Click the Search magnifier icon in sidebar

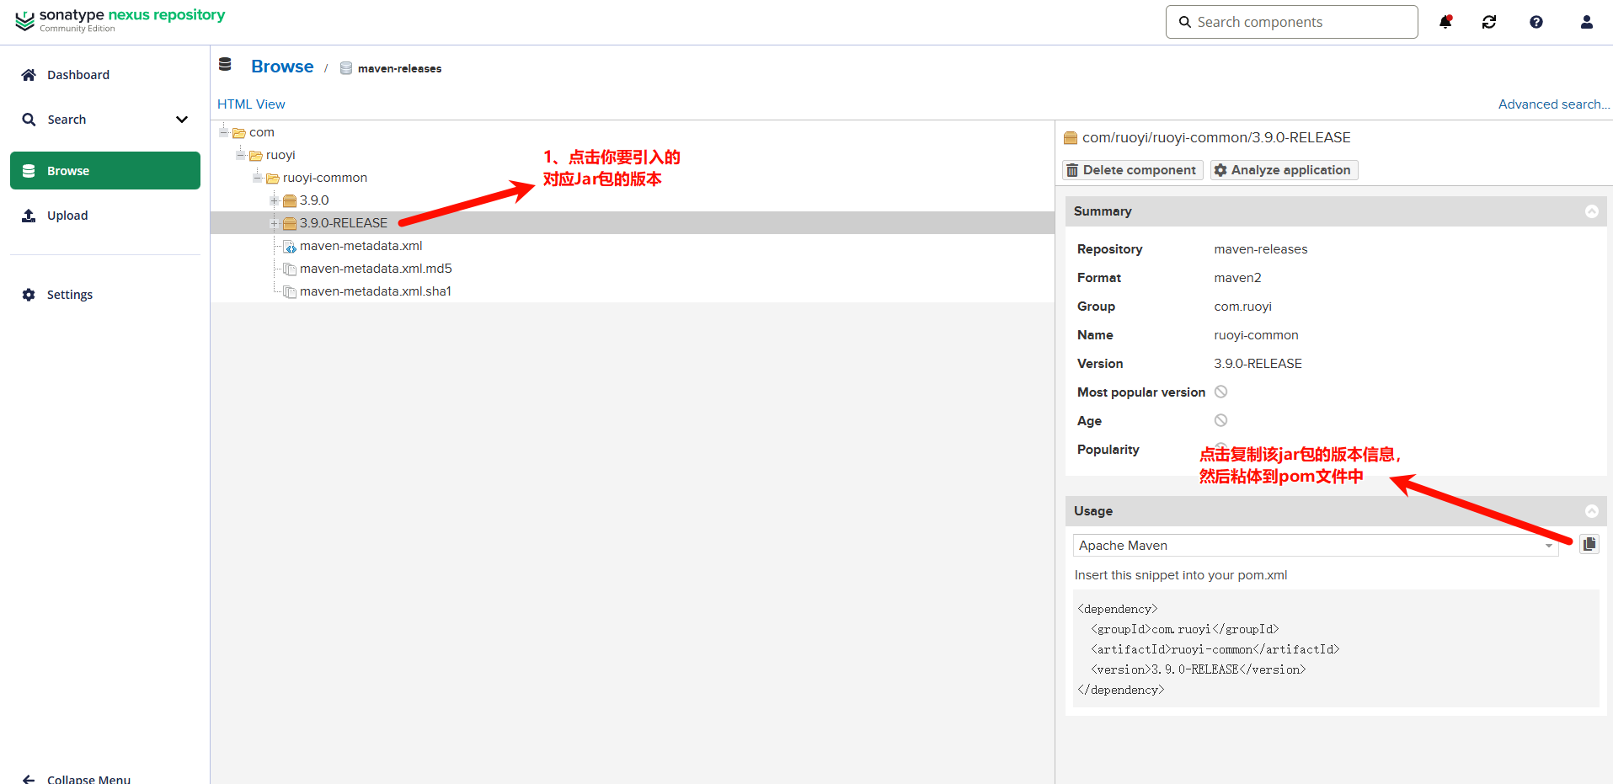pyautogui.click(x=29, y=120)
